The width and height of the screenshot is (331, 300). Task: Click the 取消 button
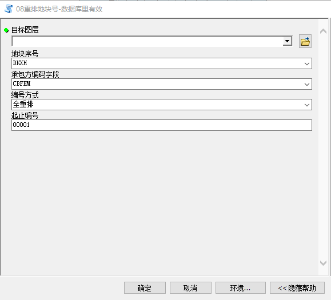click(x=190, y=288)
